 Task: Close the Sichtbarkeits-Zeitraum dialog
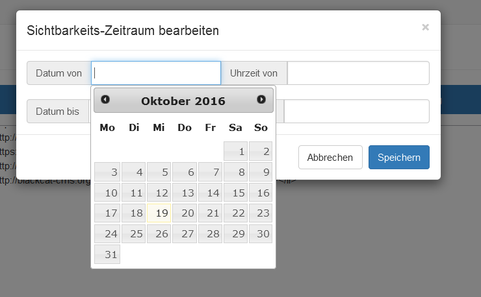coord(425,27)
